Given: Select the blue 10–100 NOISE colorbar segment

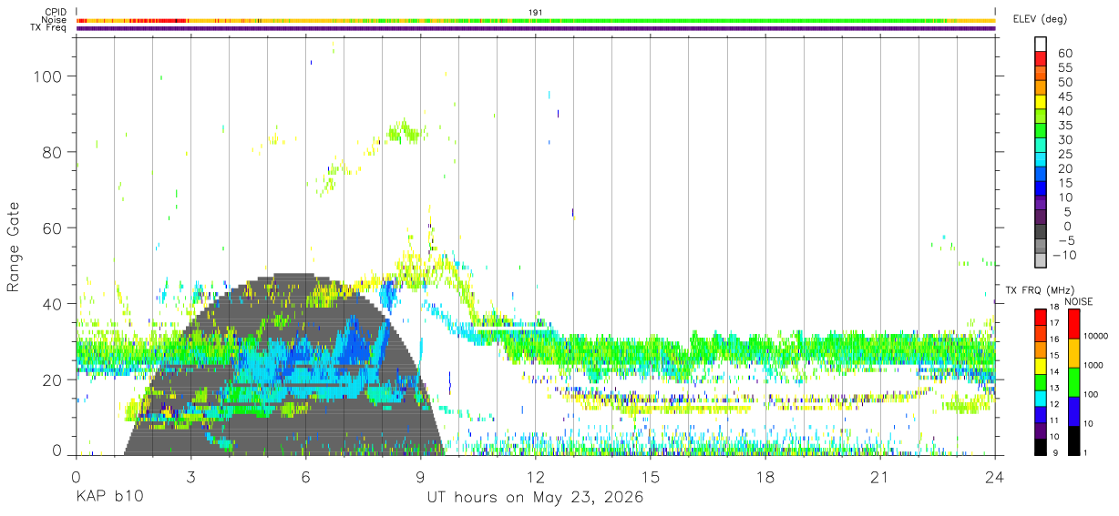Looking at the screenshot, I should click(x=1073, y=410).
